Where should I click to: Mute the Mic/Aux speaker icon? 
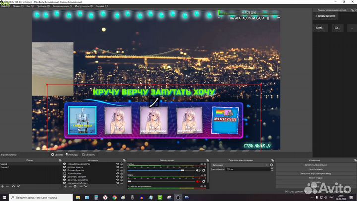(x=198, y=170)
